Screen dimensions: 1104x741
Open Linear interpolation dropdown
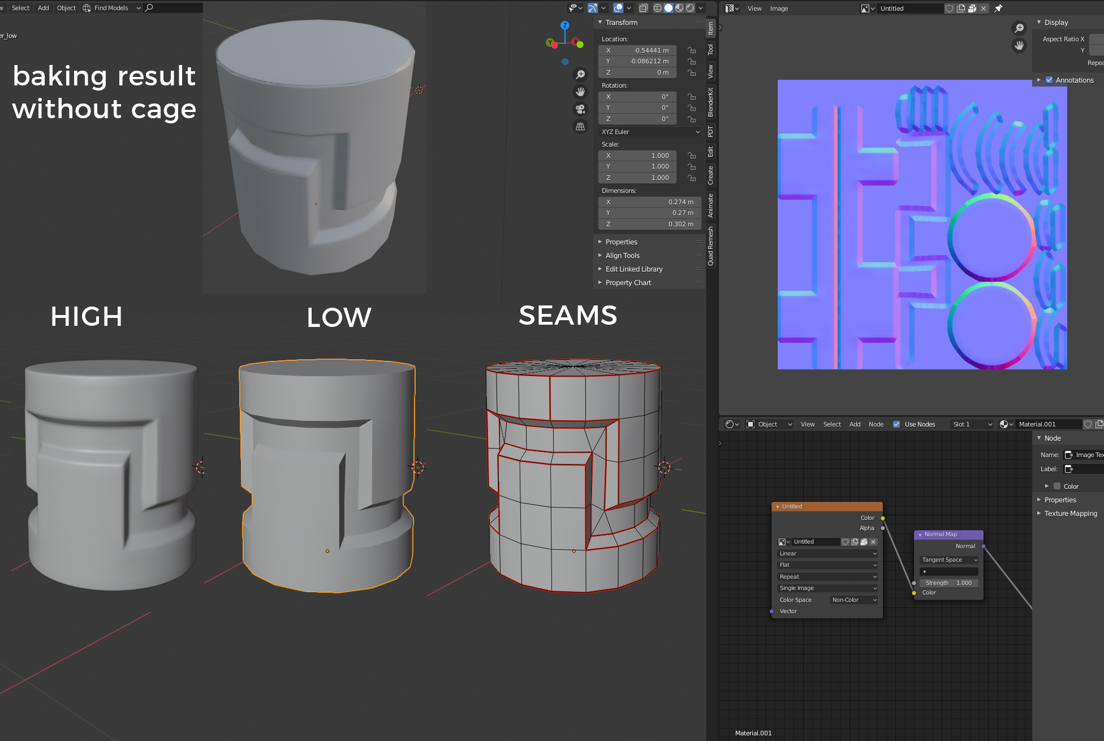(828, 554)
